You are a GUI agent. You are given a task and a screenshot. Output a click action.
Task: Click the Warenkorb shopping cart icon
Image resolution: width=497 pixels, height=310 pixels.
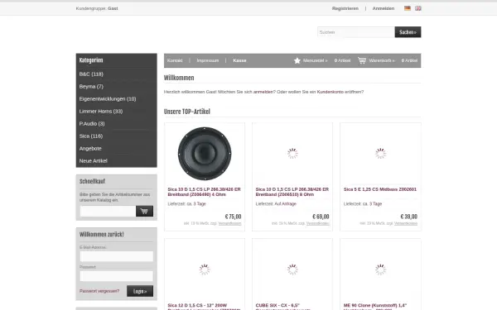[x=362, y=60]
